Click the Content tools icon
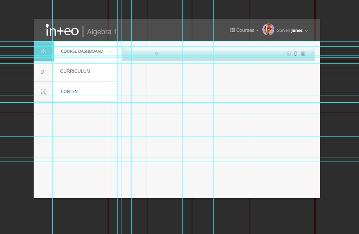Viewport: 359px width, 234px height. [43, 92]
